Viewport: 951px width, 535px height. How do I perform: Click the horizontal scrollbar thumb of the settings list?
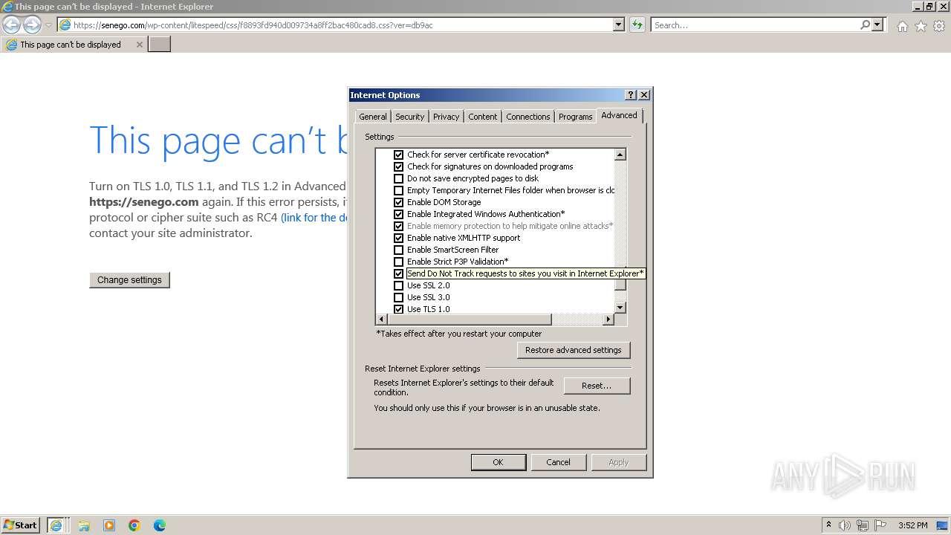pos(470,320)
